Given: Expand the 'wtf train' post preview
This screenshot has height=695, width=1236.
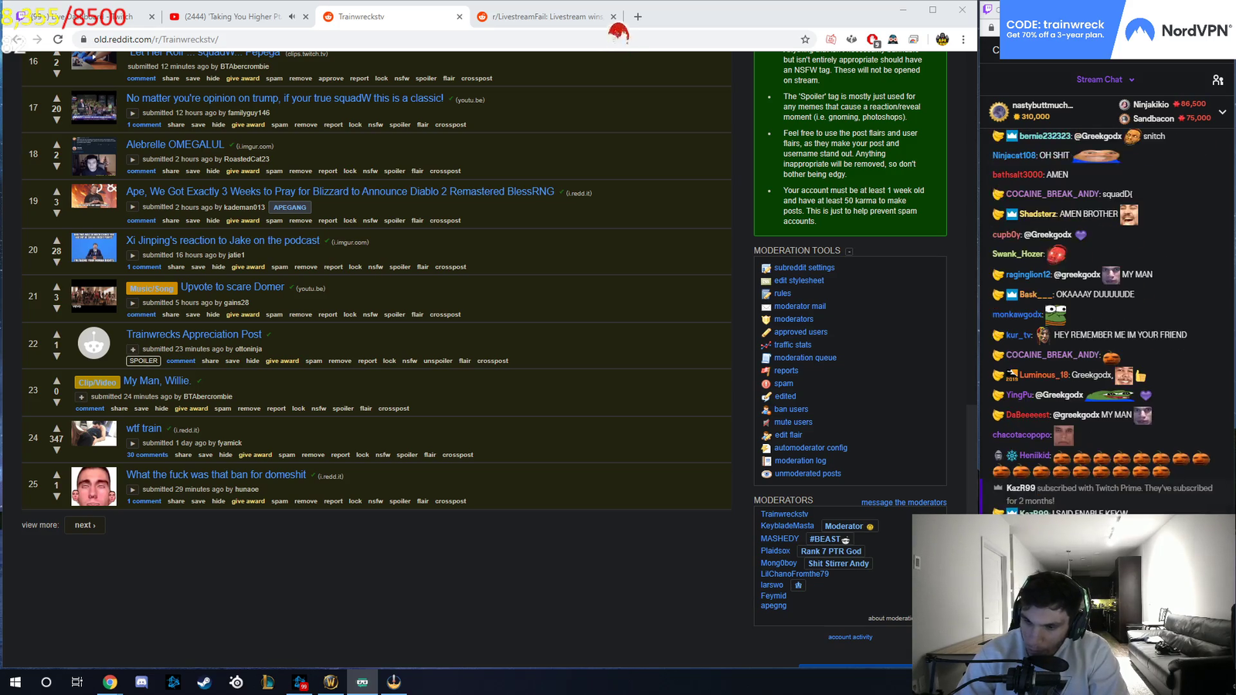Looking at the screenshot, I should pos(132,443).
